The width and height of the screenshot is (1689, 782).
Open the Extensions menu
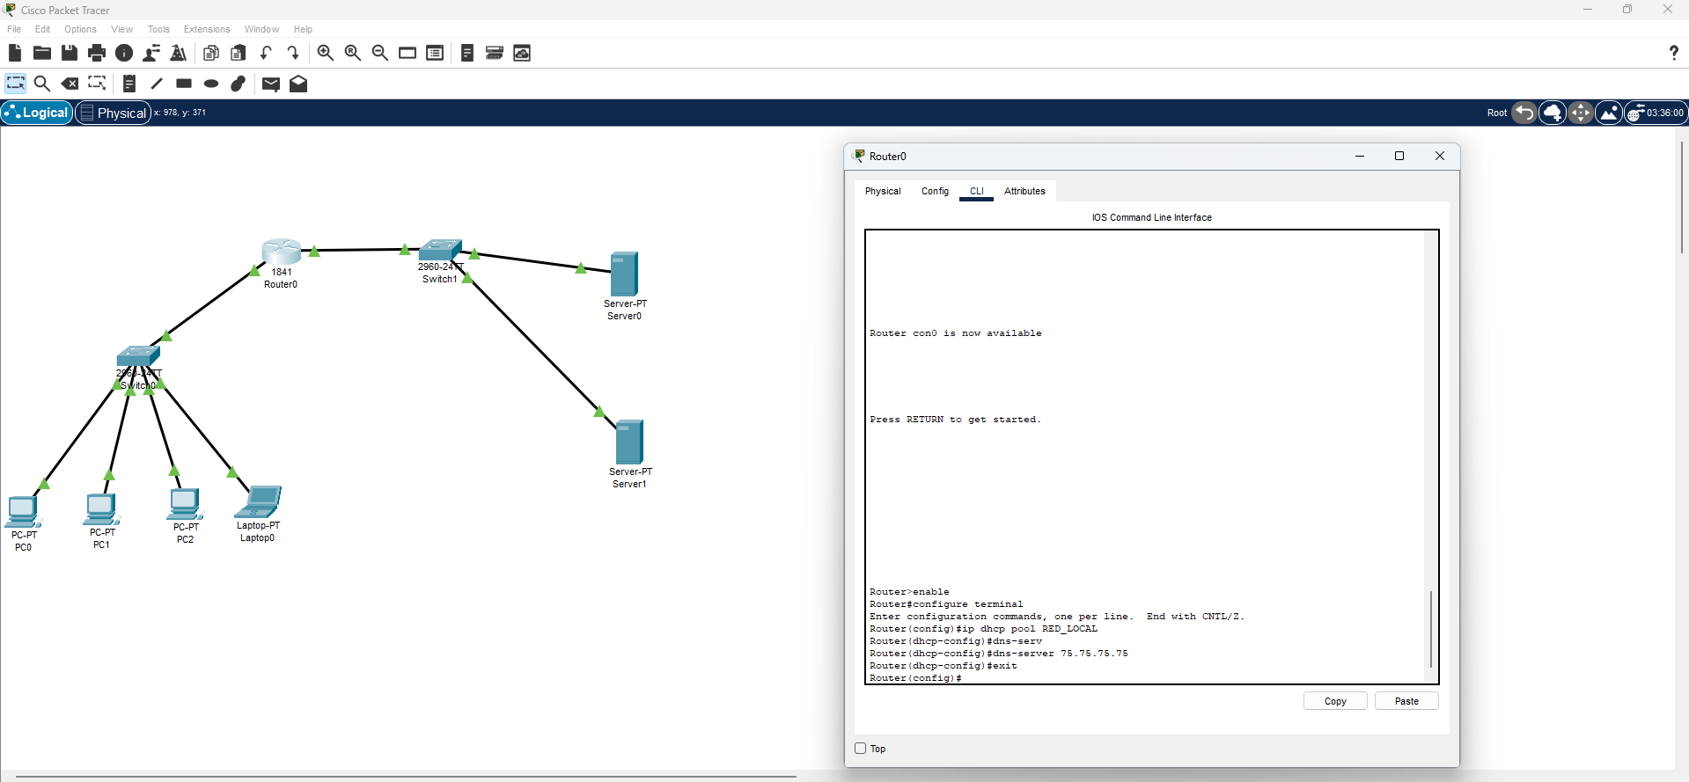207,29
